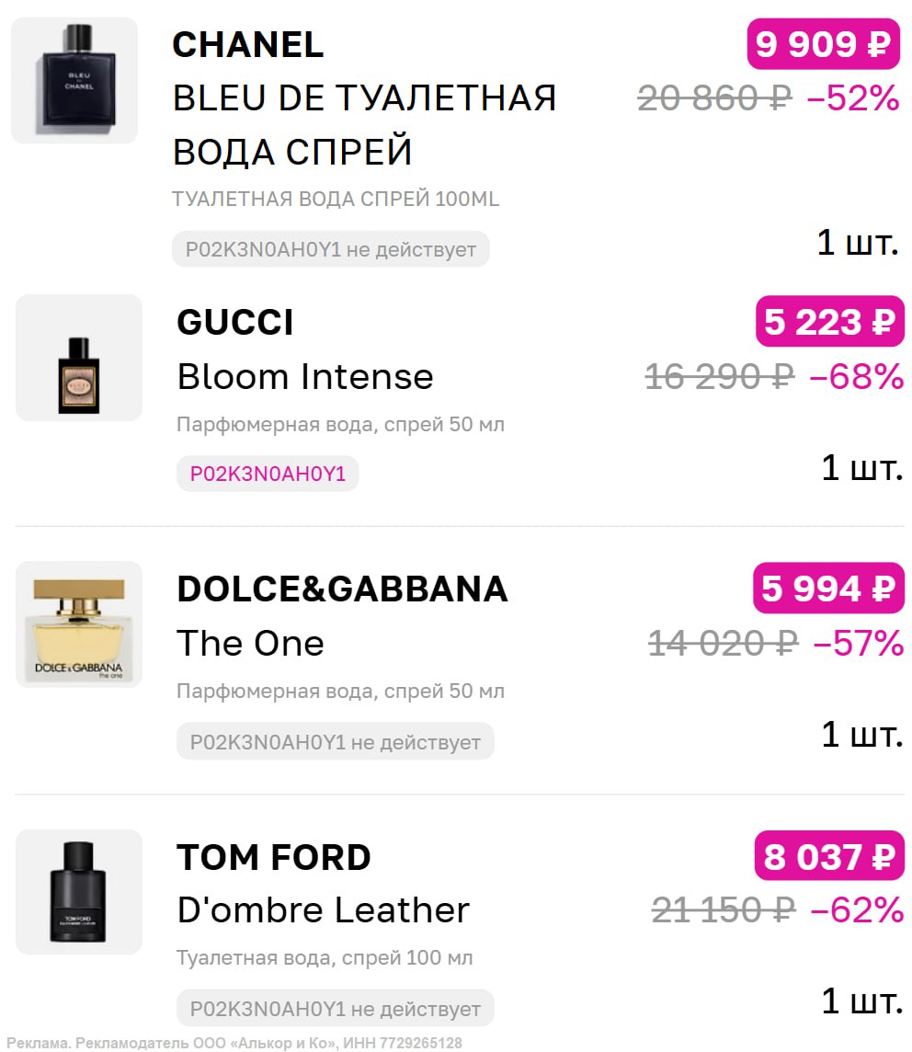Image resolution: width=912 pixels, height=1052 pixels.
Task: Open the Gucci Bloom Intense product image
Action: 79,358
